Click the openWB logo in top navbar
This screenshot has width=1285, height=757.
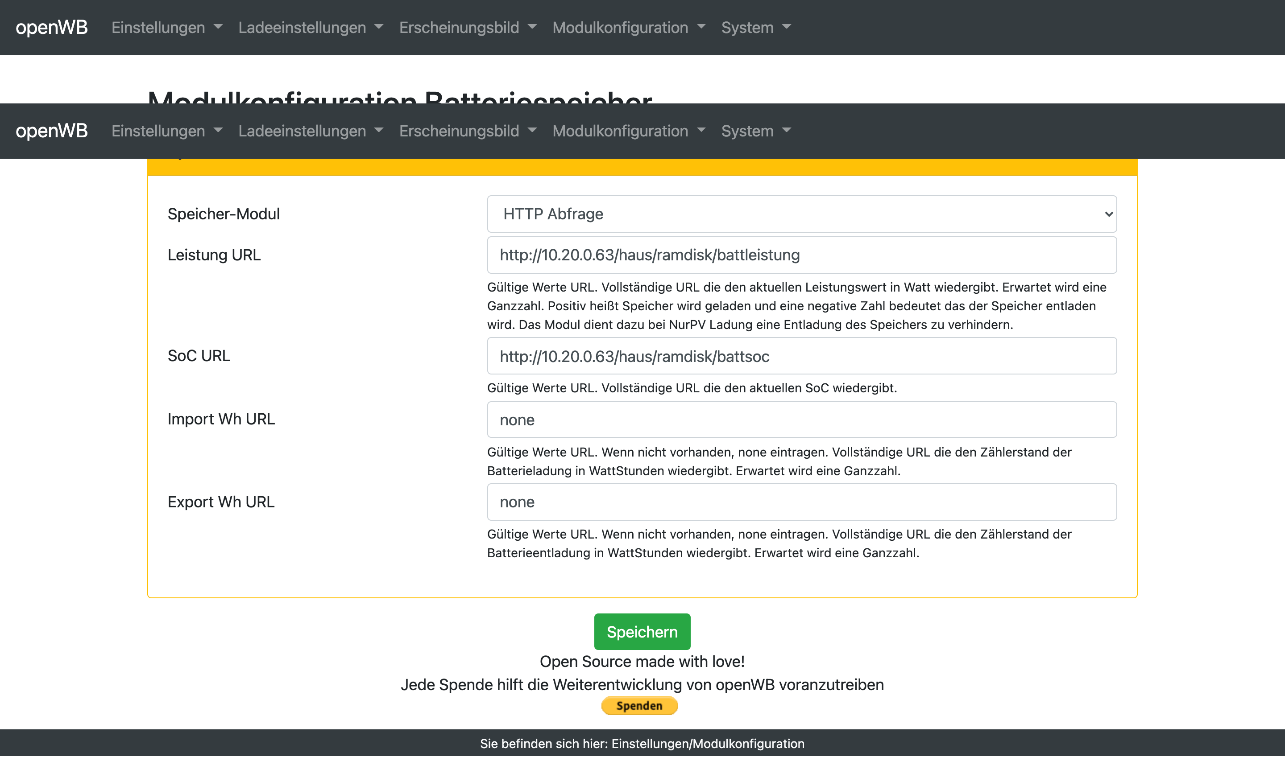(x=52, y=28)
